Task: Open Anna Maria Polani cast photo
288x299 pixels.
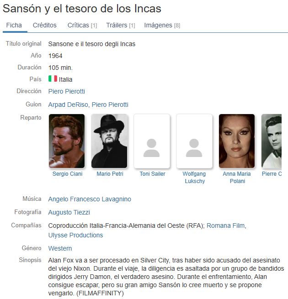Action: 237,141
